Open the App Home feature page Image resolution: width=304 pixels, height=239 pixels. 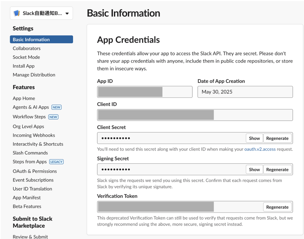coord(24,98)
